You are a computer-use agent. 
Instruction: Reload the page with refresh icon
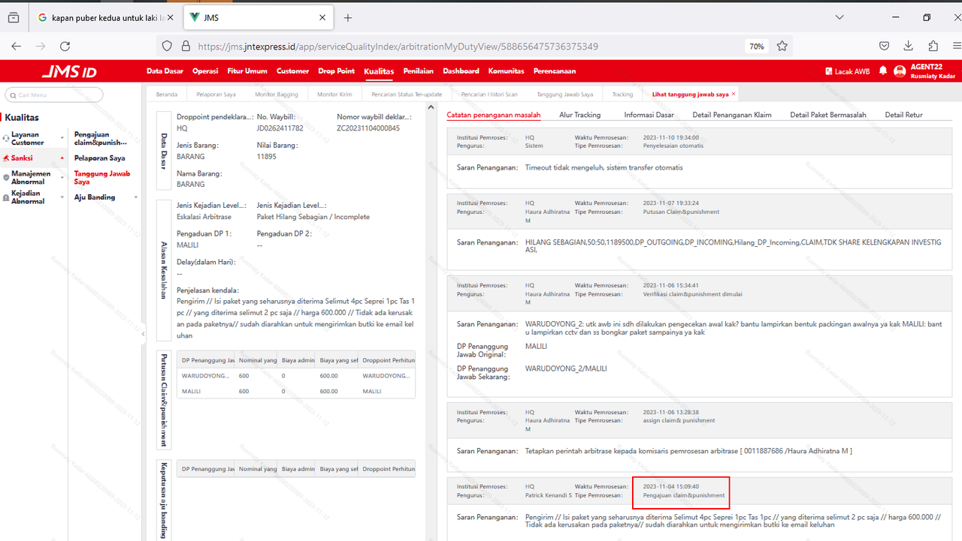coord(65,46)
